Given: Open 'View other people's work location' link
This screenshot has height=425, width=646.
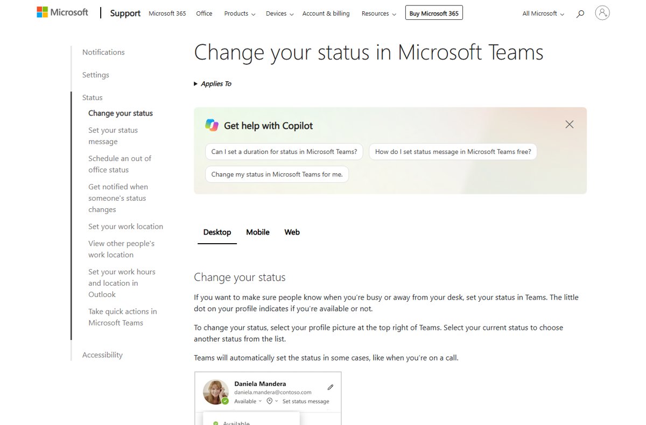Looking at the screenshot, I should tap(121, 249).
